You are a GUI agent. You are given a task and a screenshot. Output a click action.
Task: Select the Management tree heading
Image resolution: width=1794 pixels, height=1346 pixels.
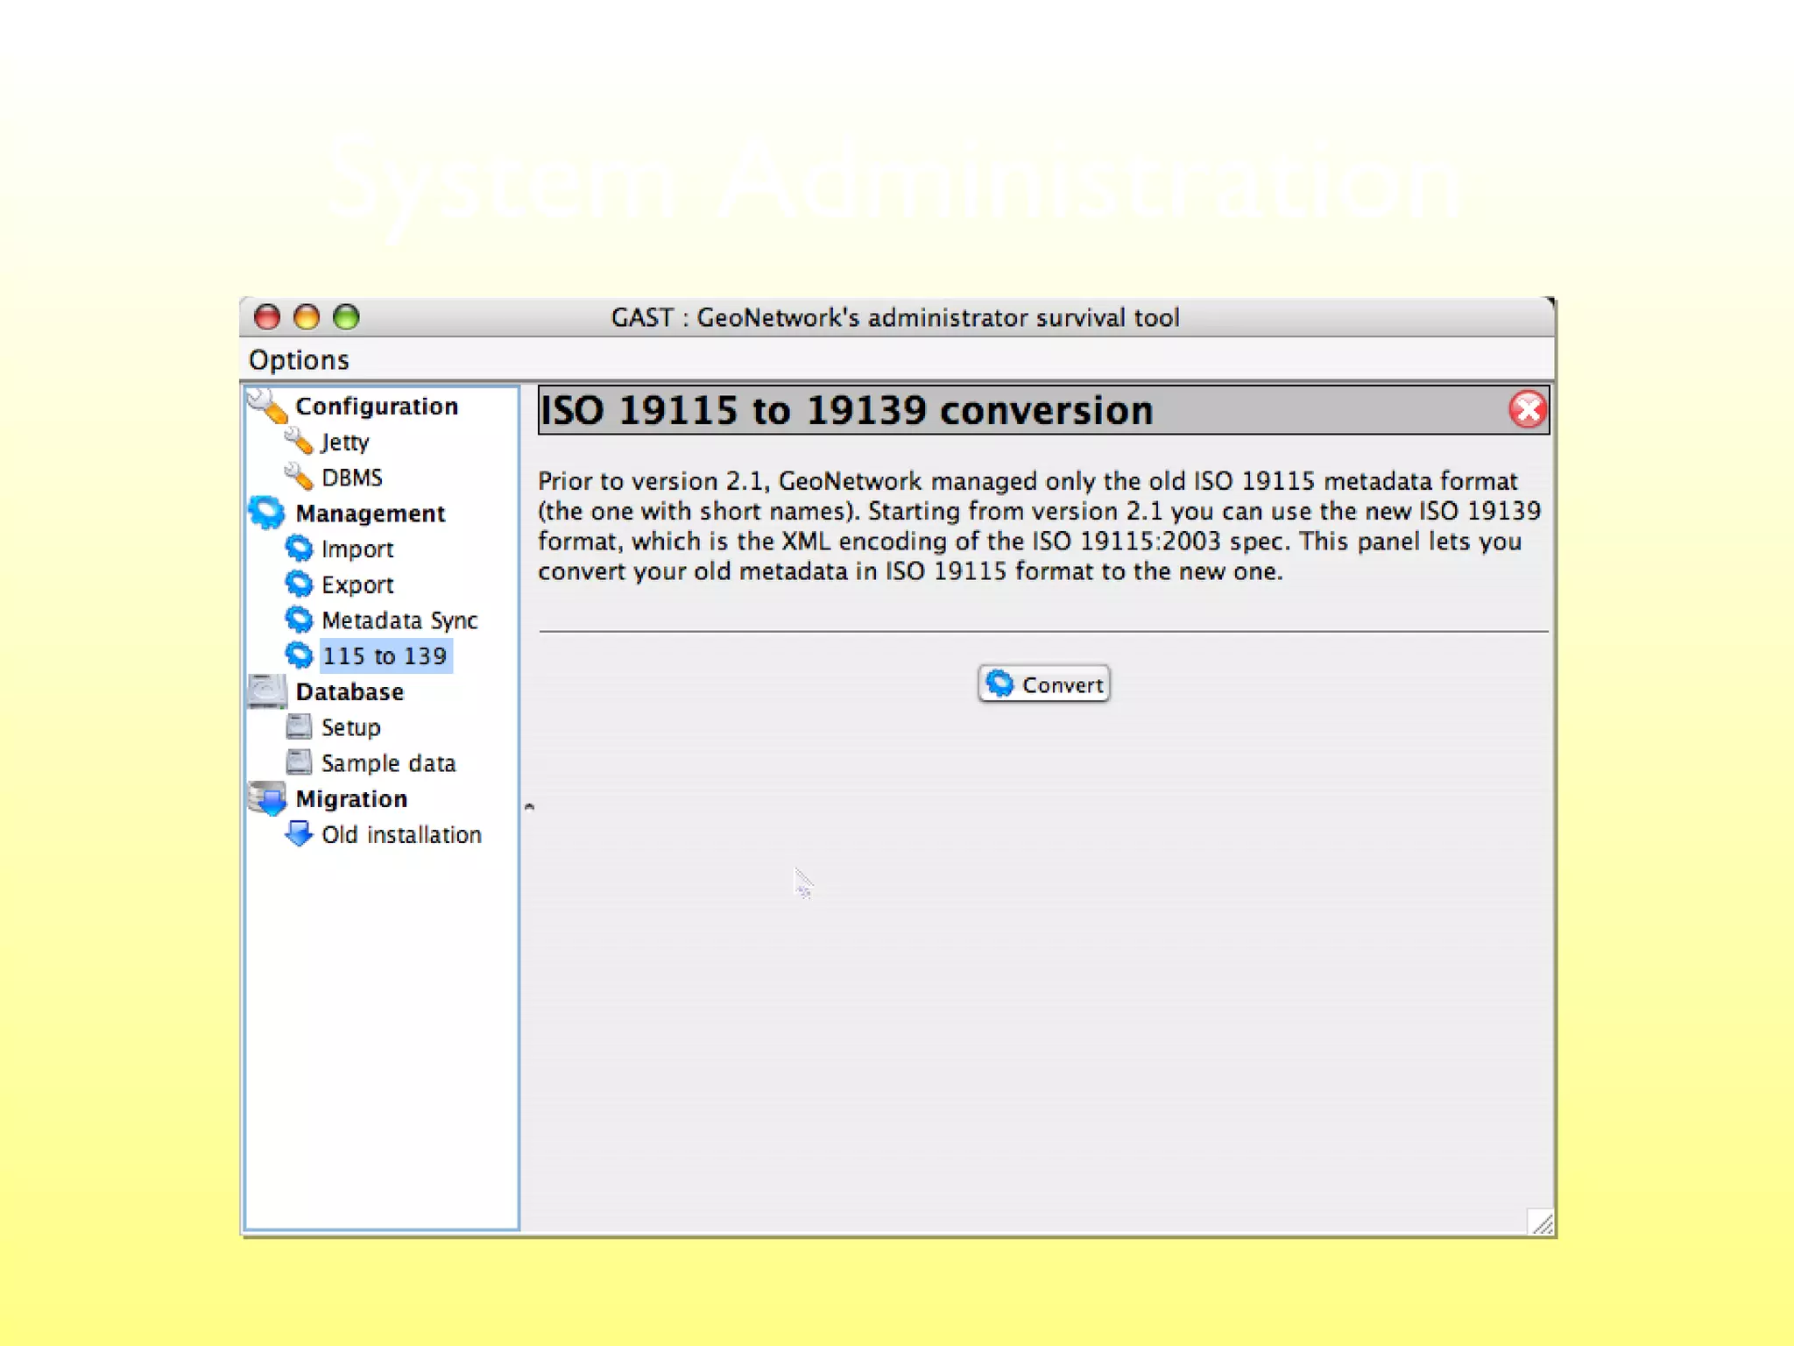[371, 514]
